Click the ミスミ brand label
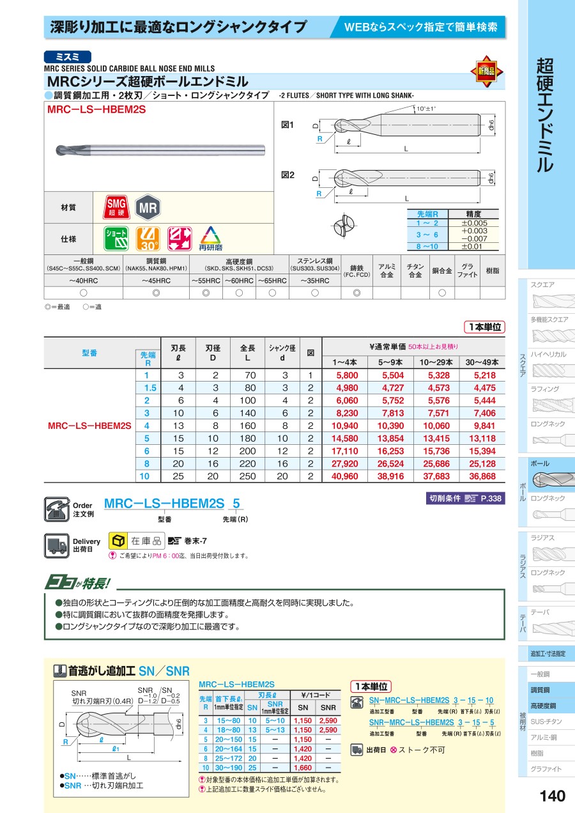 pos(68,57)
